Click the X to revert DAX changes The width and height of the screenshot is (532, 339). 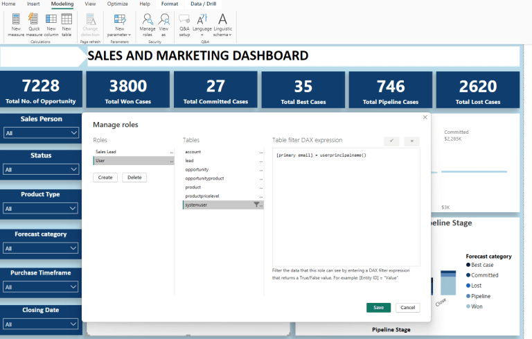click(411, 141)
